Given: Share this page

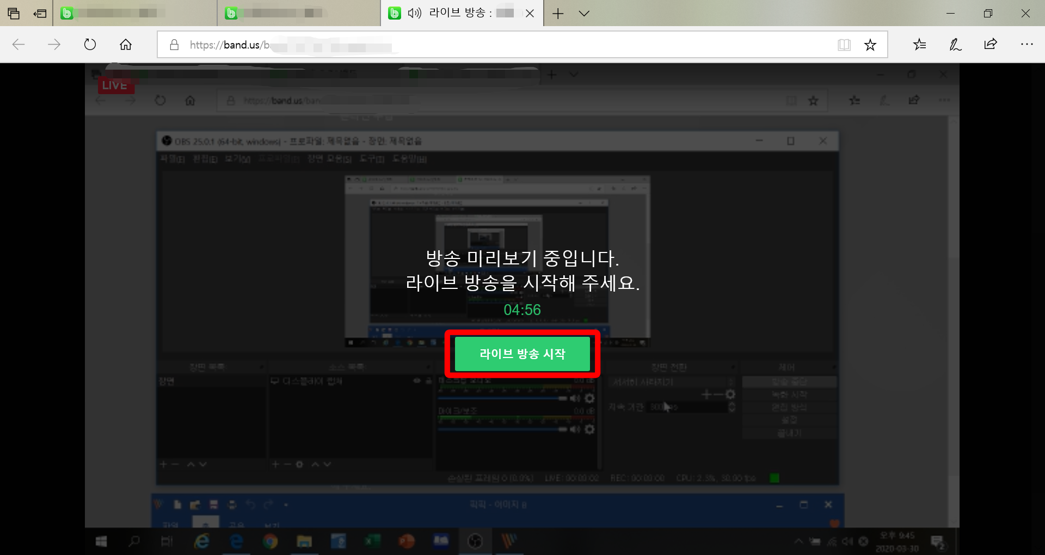Looking at the screenshot, I should click(991, 44).
